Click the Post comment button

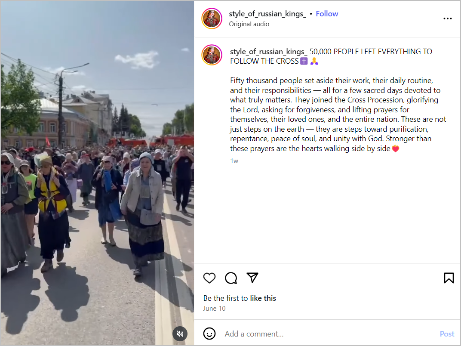point(447,334)
